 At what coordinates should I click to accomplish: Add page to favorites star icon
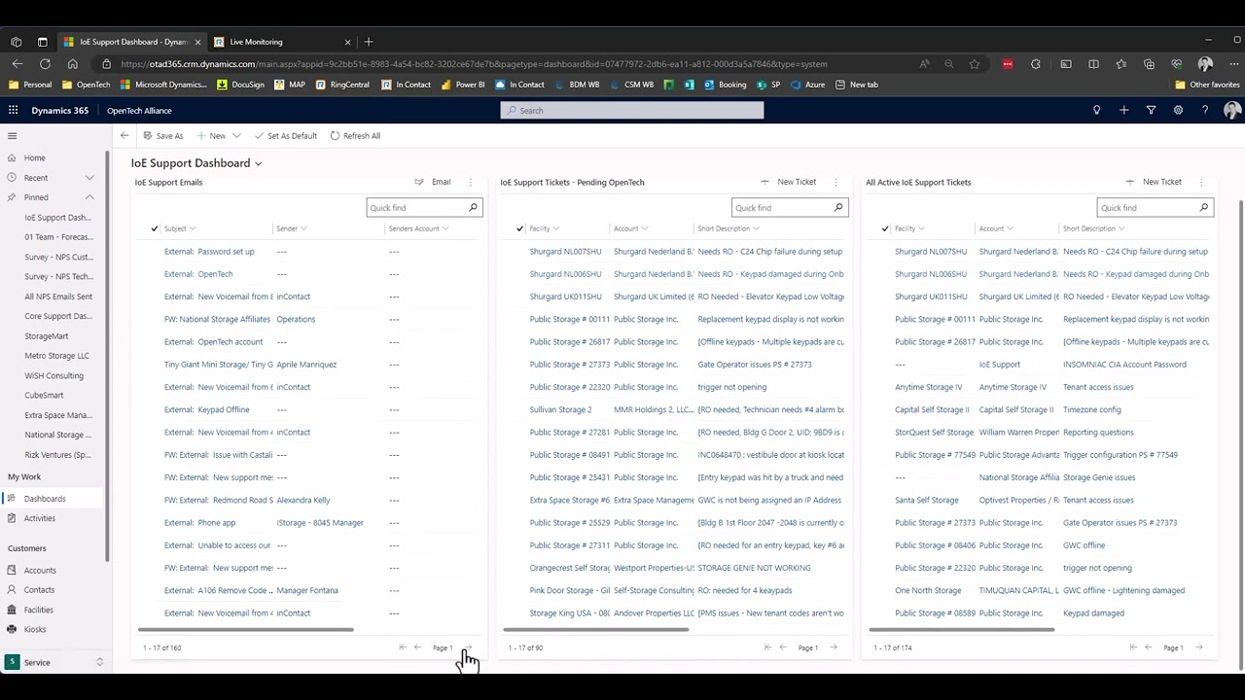(x=974, y=63)
